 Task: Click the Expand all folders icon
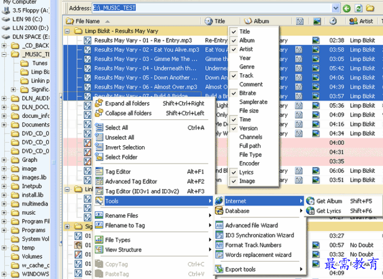point(99,103)
